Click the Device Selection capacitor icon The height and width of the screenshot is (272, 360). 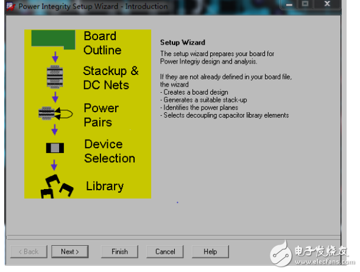[x=55, y=148]
